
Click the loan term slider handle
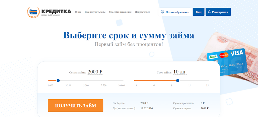178,81
